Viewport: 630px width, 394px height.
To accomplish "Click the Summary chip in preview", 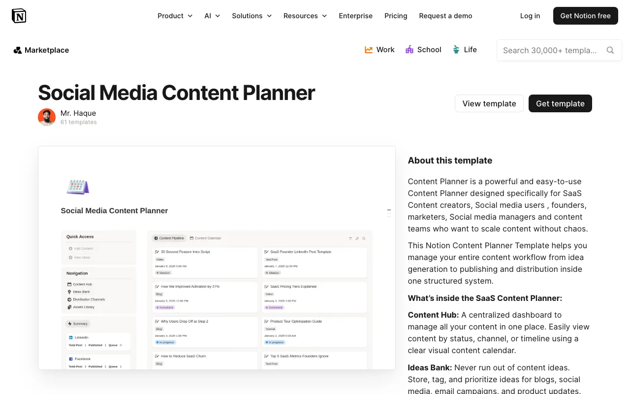I will [78, 324].
